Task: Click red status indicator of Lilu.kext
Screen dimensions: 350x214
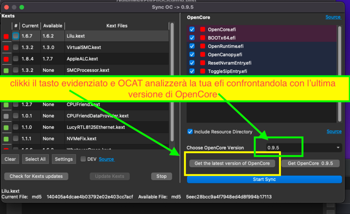Action: pos(6,37)
